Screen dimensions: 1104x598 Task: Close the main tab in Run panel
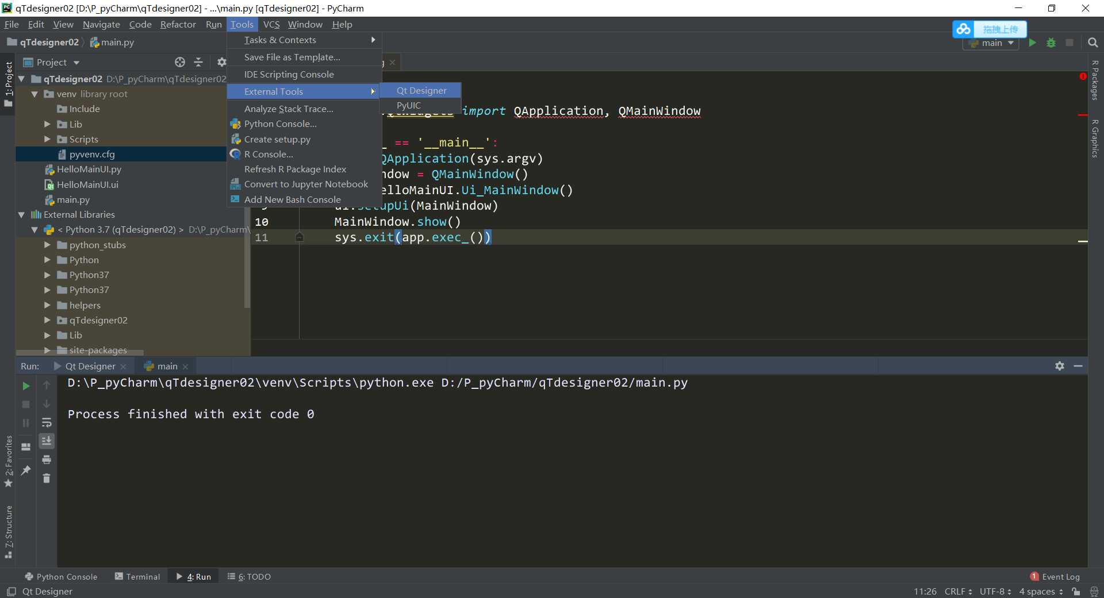[x=185, y=366]
